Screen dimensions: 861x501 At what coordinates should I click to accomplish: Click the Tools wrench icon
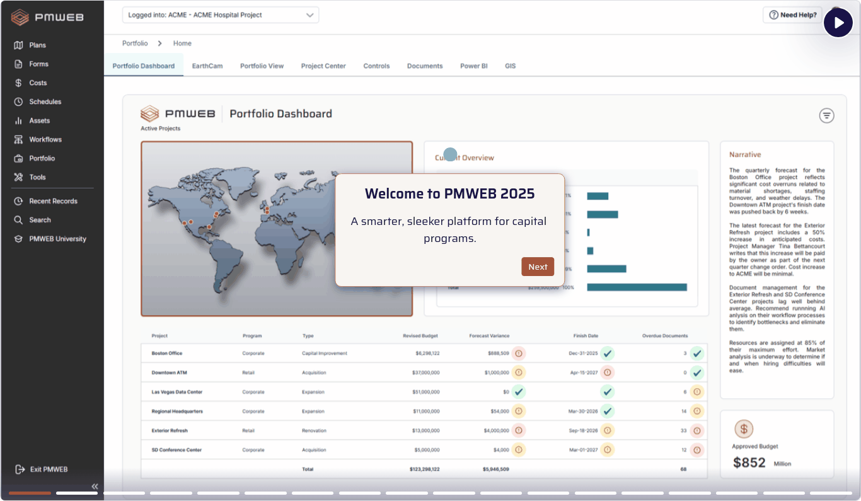(18, 178)
